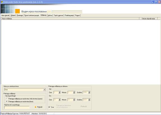Screen dimensions: 161x115
Task: Open the Tipski ugovori tab
Action: pyautogui.click(x=58, y=15)
